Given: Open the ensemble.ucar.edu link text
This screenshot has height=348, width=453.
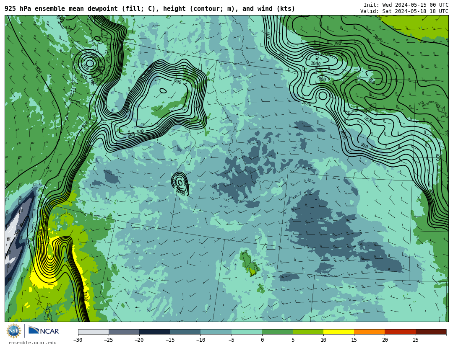Looking at the screenshot, I should [x=33, y=343].
